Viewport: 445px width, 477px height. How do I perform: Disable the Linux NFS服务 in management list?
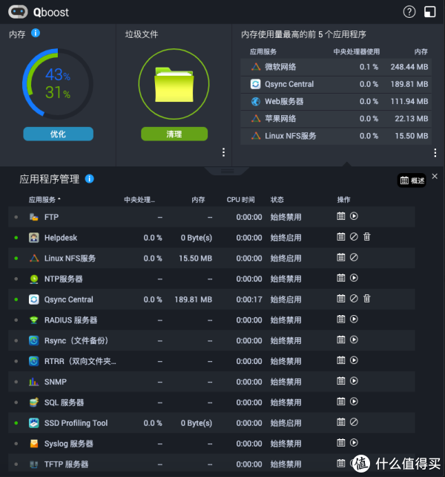(x=354, y=258)
